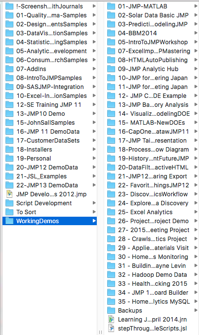Click the 15-JohnSallSamples folder icon
Image resolution: width=199 pixels, height=335 pixels.
pyautogui.click(x=9, y=122)
